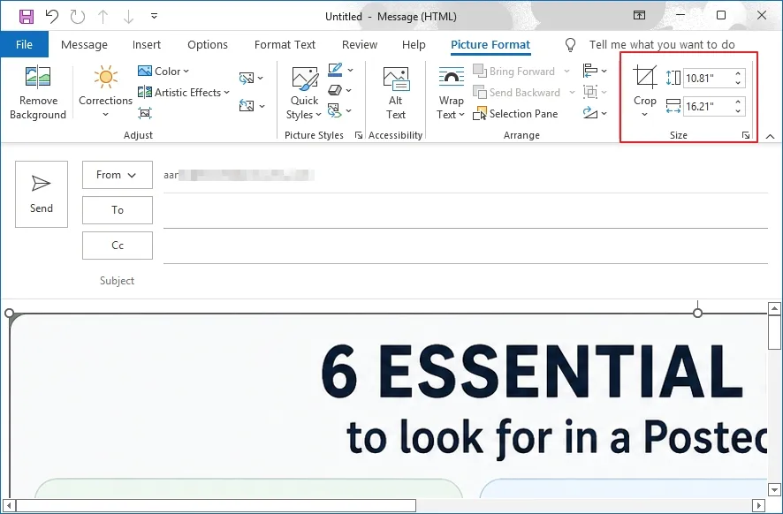This screenshot has height=514, width=783.
Task: Open Picture Styles dialog launcher
Action: 359,135
